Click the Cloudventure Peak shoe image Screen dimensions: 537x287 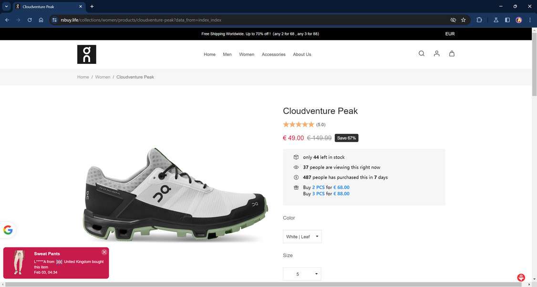pos(176,195)
